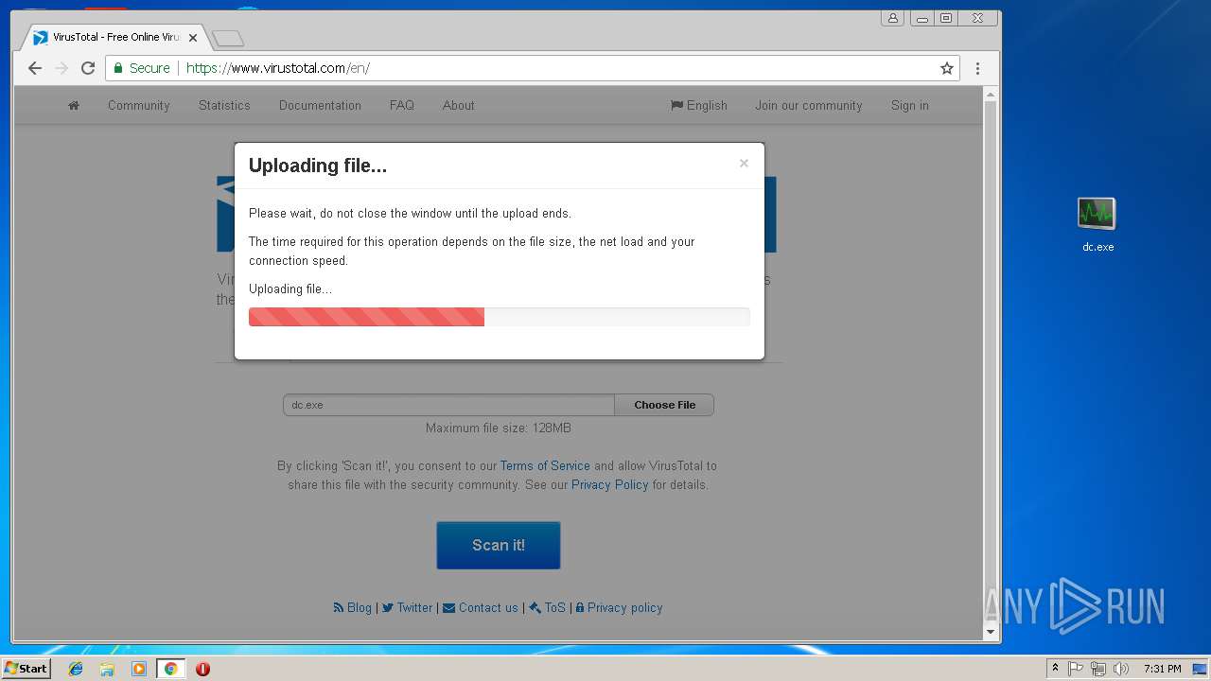Open Action Center flag icon
1211x681 pixels.
[x=1076, y=669]
